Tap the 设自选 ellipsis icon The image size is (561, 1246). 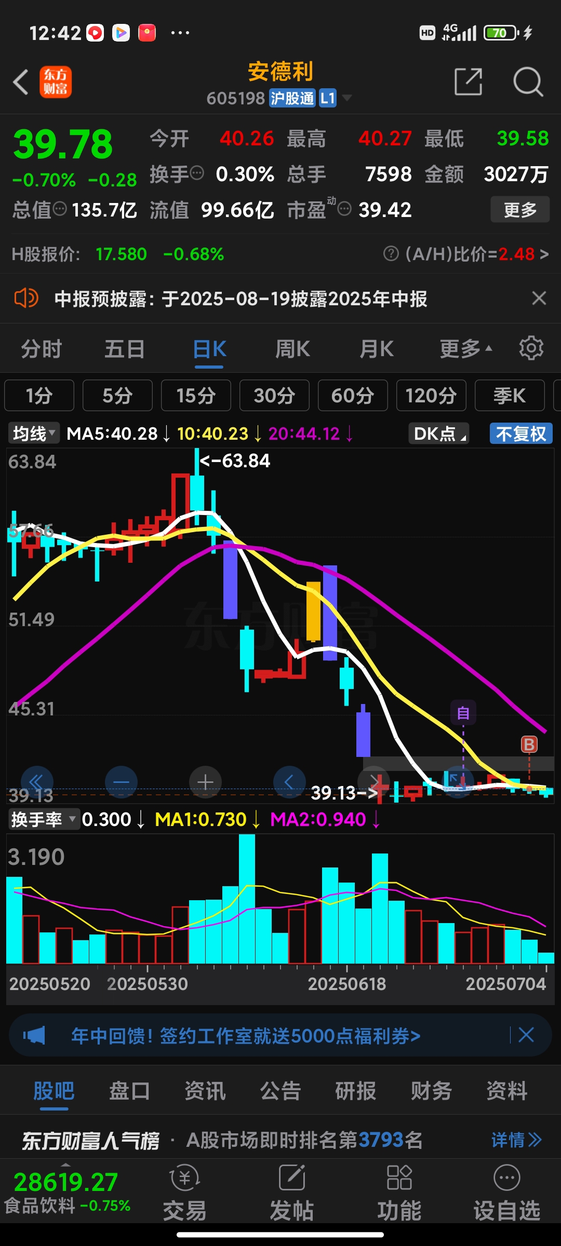[x=506, y=1177]
